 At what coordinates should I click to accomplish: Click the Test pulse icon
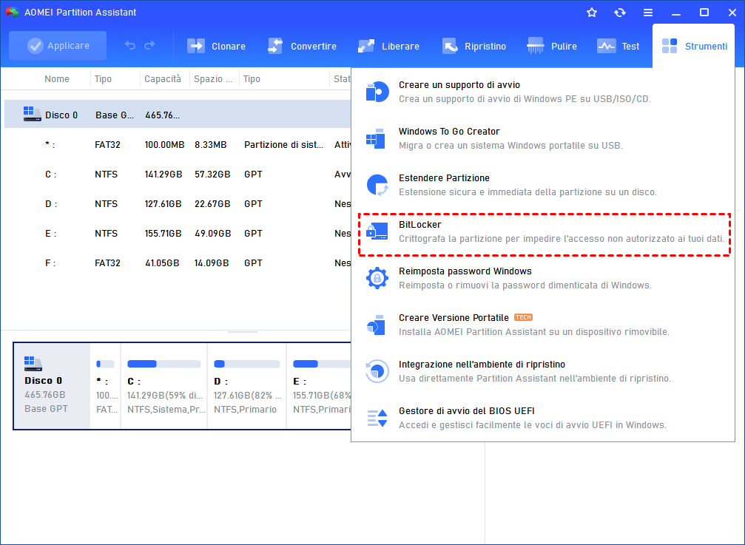(606, 46)
